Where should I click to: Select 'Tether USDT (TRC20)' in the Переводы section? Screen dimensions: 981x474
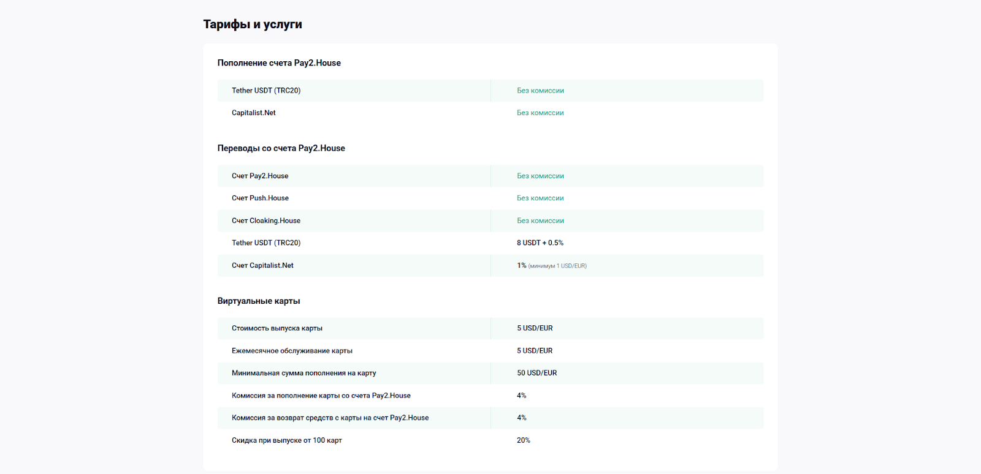[266, 243]
